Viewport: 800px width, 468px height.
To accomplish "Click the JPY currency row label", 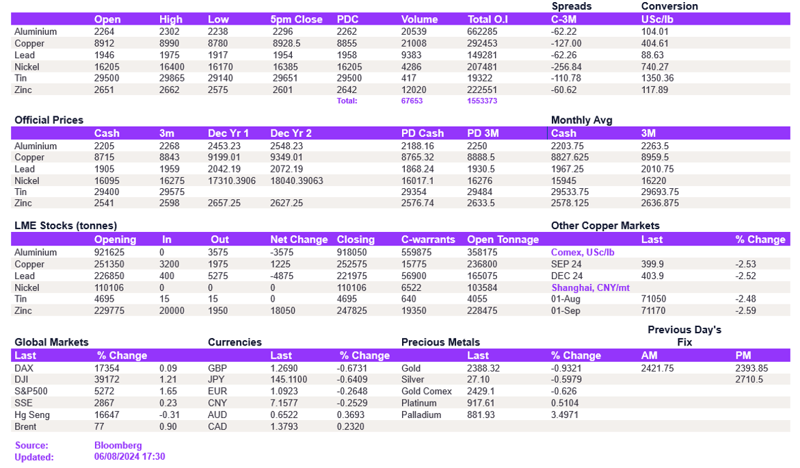I will (217, 380).
